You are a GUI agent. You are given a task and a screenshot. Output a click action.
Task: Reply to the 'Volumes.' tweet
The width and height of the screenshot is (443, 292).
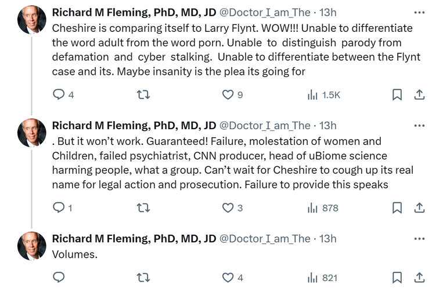tap(59, 278)
